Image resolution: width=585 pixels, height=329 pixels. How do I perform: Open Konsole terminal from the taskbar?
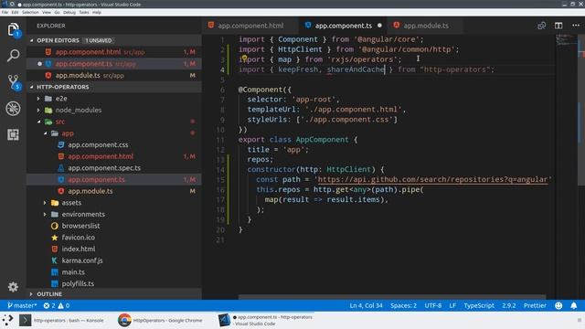[62, 320]
